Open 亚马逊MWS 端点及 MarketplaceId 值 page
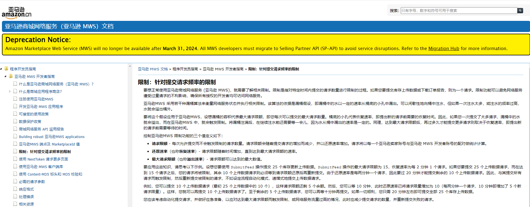 tap(49, 144)
